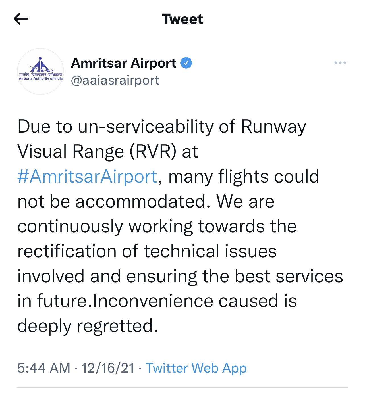
Task: Open the #AmritsarAirport hashtag
Action: click(87, 176)
